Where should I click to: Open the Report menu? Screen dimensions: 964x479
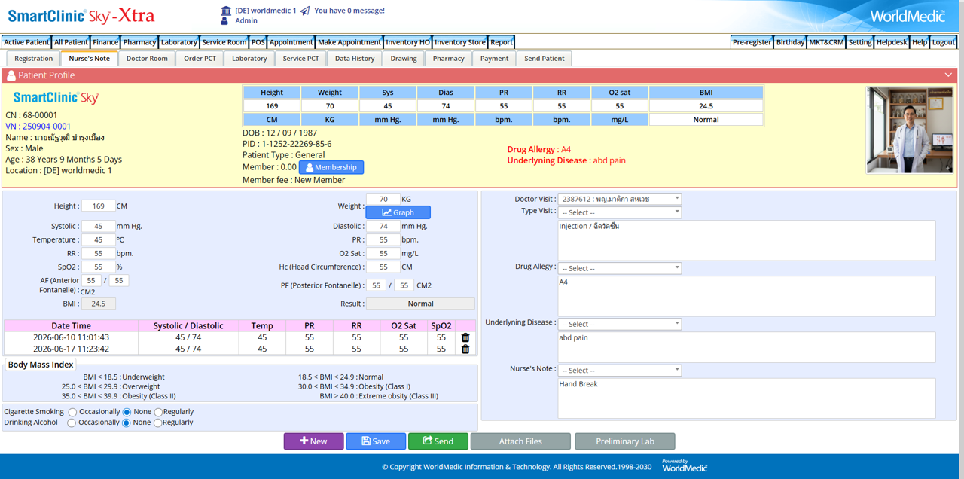(502, 42)
